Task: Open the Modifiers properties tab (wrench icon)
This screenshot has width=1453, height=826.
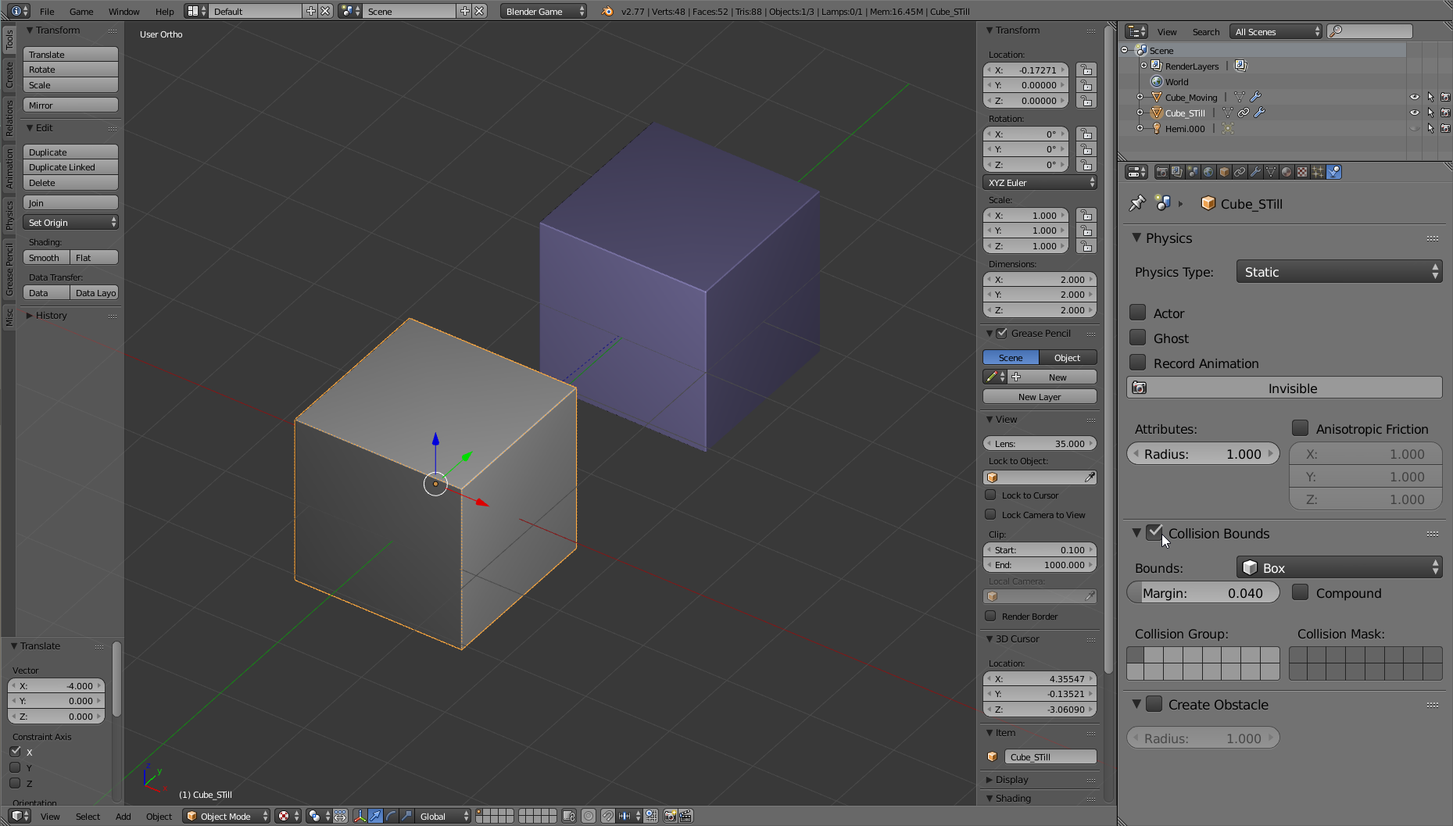Action: coord(1255,172)
